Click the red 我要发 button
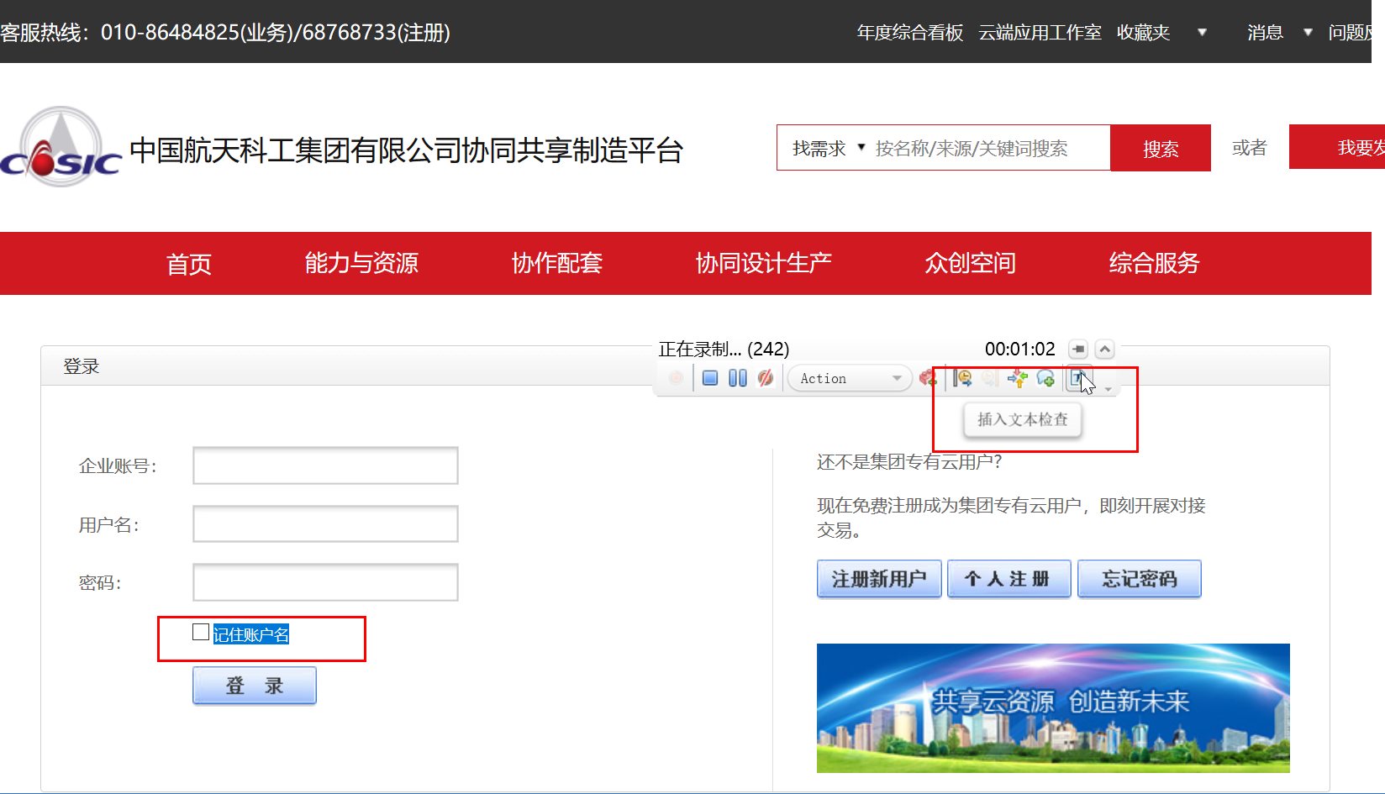The image size is (1385, 794). [1337, 147]
